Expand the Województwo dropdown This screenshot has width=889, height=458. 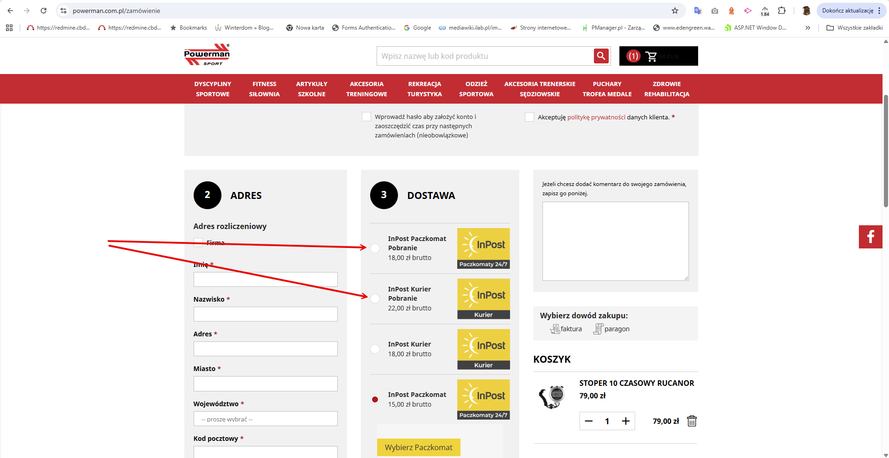coord(265,419)
